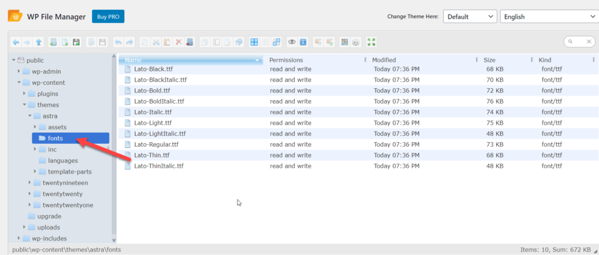The width and height of the screenshot is (599, 255).
Task: Select the fonts folder in tree
Action: coord(71,138)
